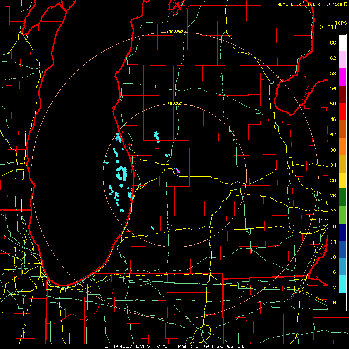Screen dimensions: 349x349
Task: Click the legend value "30"
Action: point(333,180)
